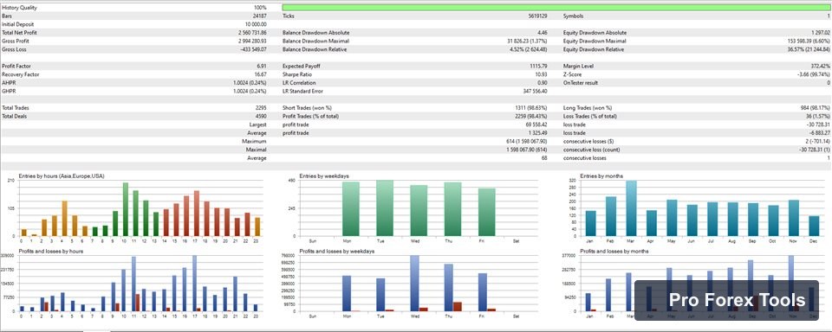832x332 pixels.
Task: Click the "OnTester result" label
Action: pyautogui.click(x=580, y=83)
